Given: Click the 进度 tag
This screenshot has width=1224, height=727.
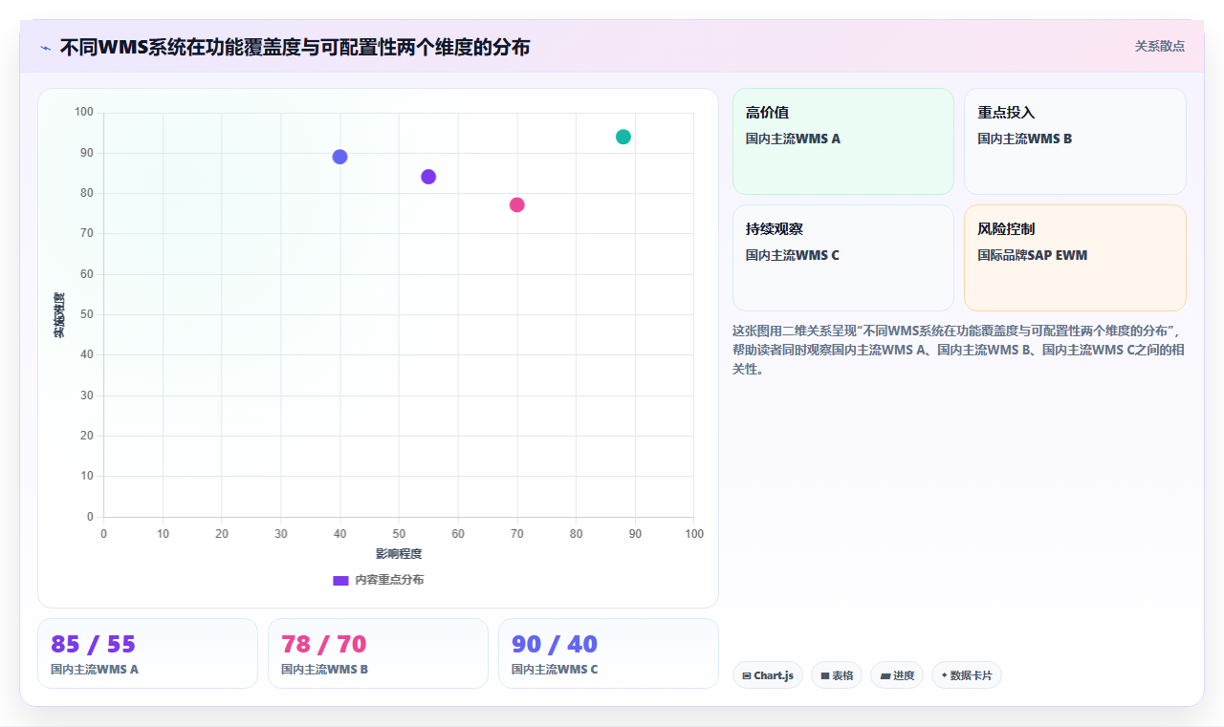Looking at the screenshot, I should pos(897,675).
